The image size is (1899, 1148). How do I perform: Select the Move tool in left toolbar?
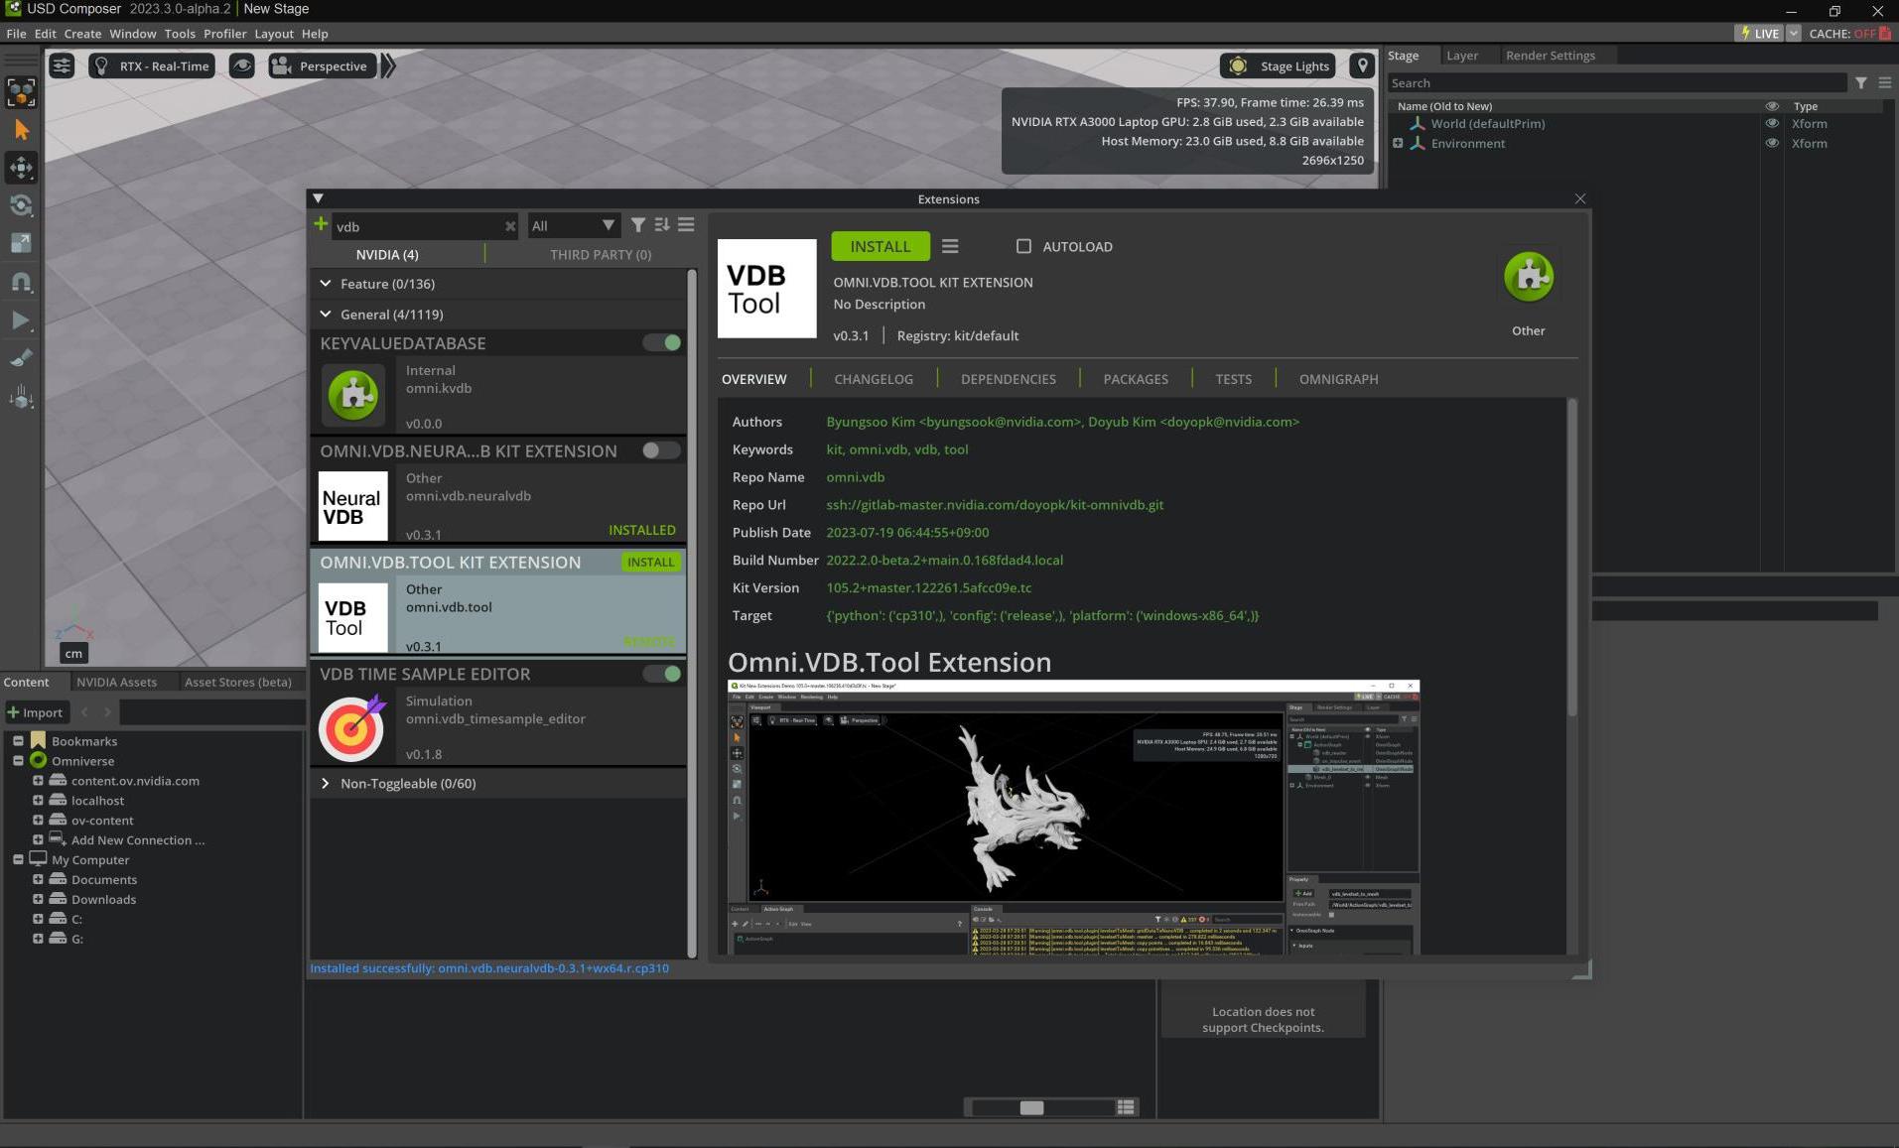pos(21,168)
